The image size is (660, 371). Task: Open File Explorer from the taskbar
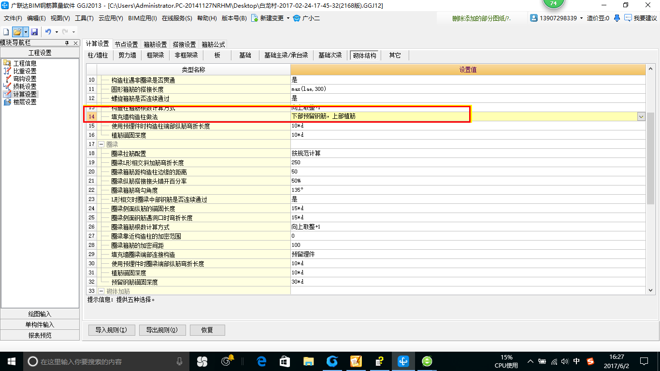click(x=308, y=361)
